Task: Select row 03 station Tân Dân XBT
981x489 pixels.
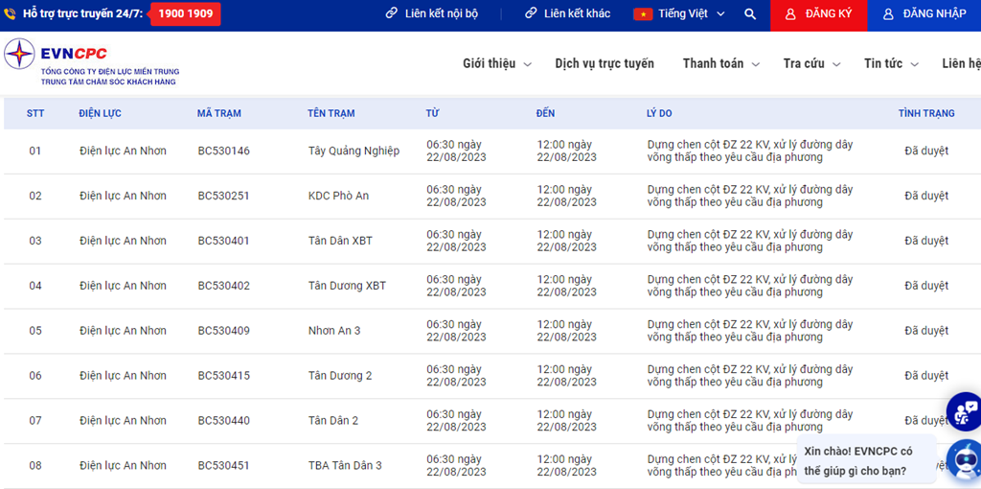Action: (340, 241)
